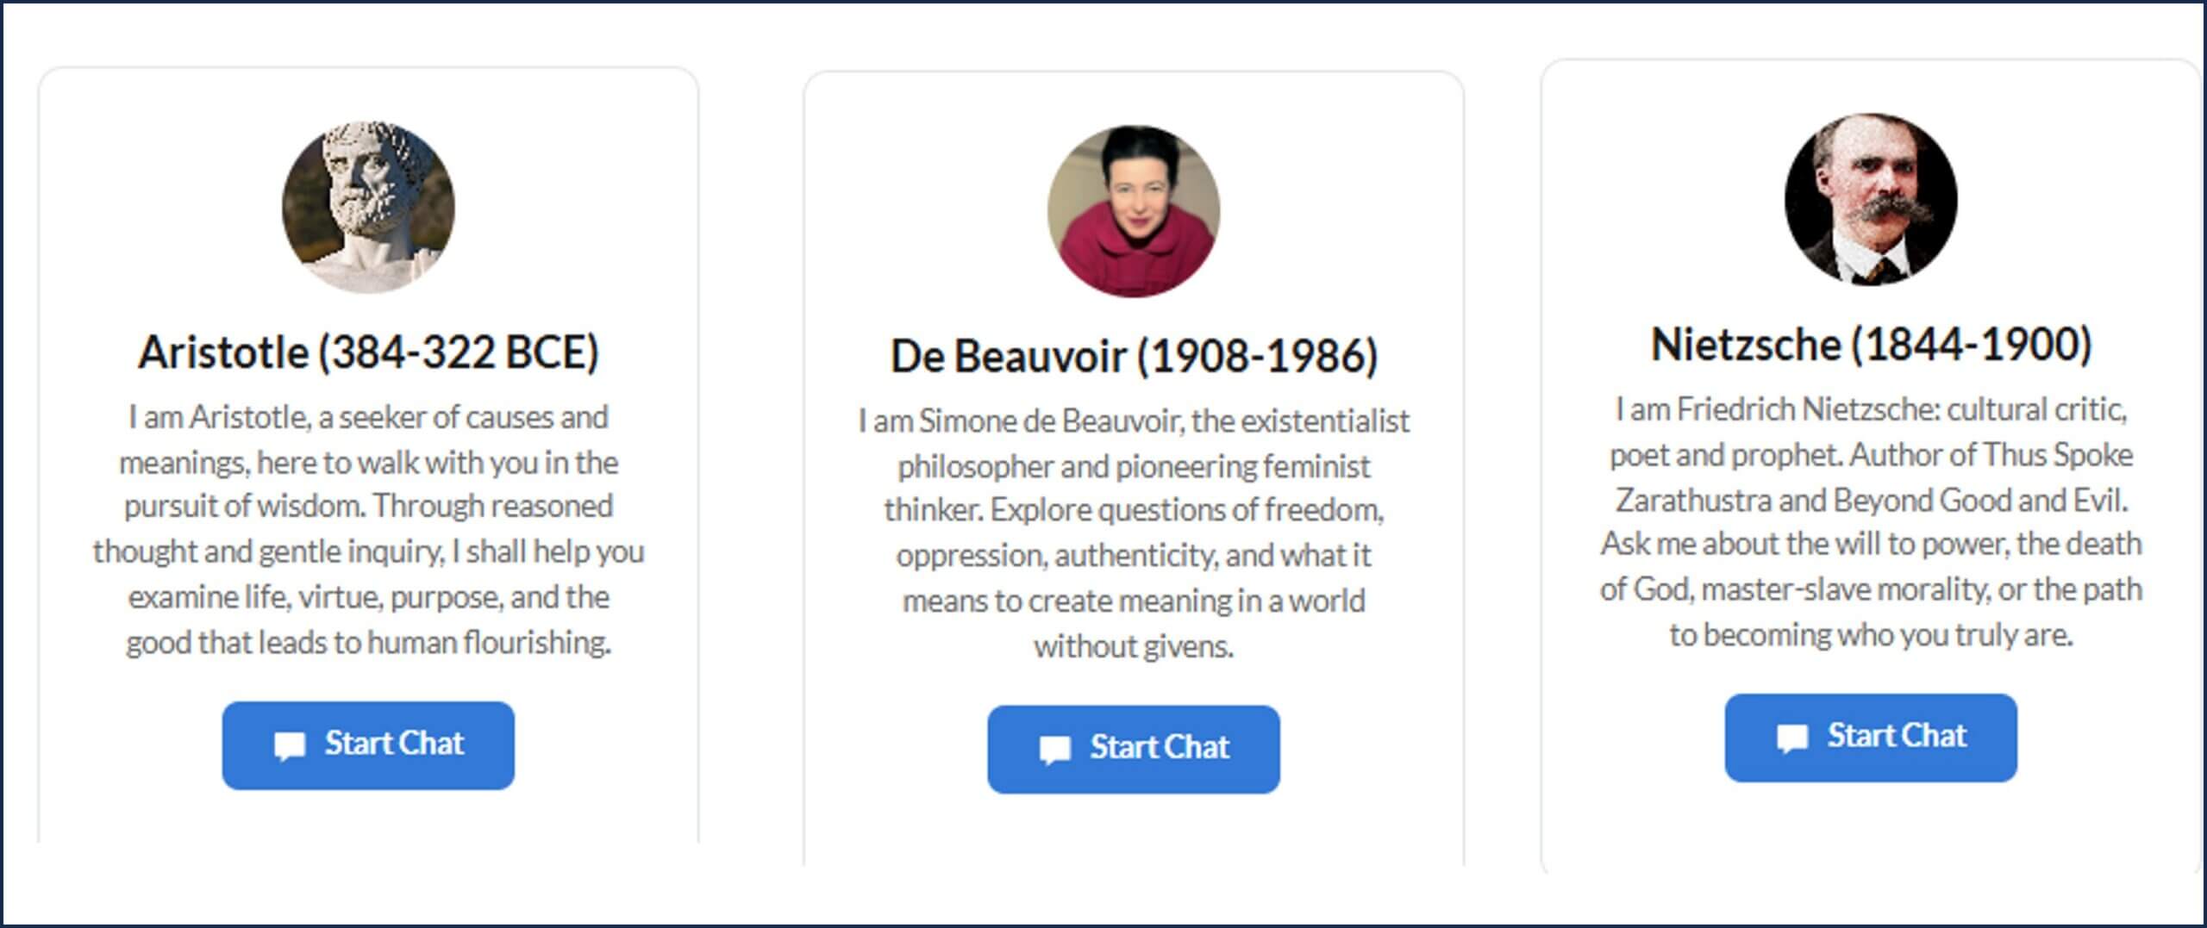
Task: Click the speech bubble icon in Aristotle's button
Action: [290, 746]
